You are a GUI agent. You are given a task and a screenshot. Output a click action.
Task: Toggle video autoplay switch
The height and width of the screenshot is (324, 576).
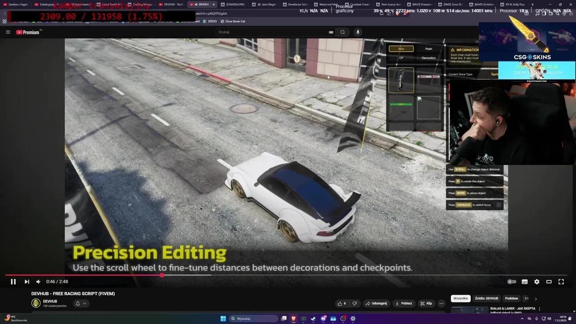(512, 282)
